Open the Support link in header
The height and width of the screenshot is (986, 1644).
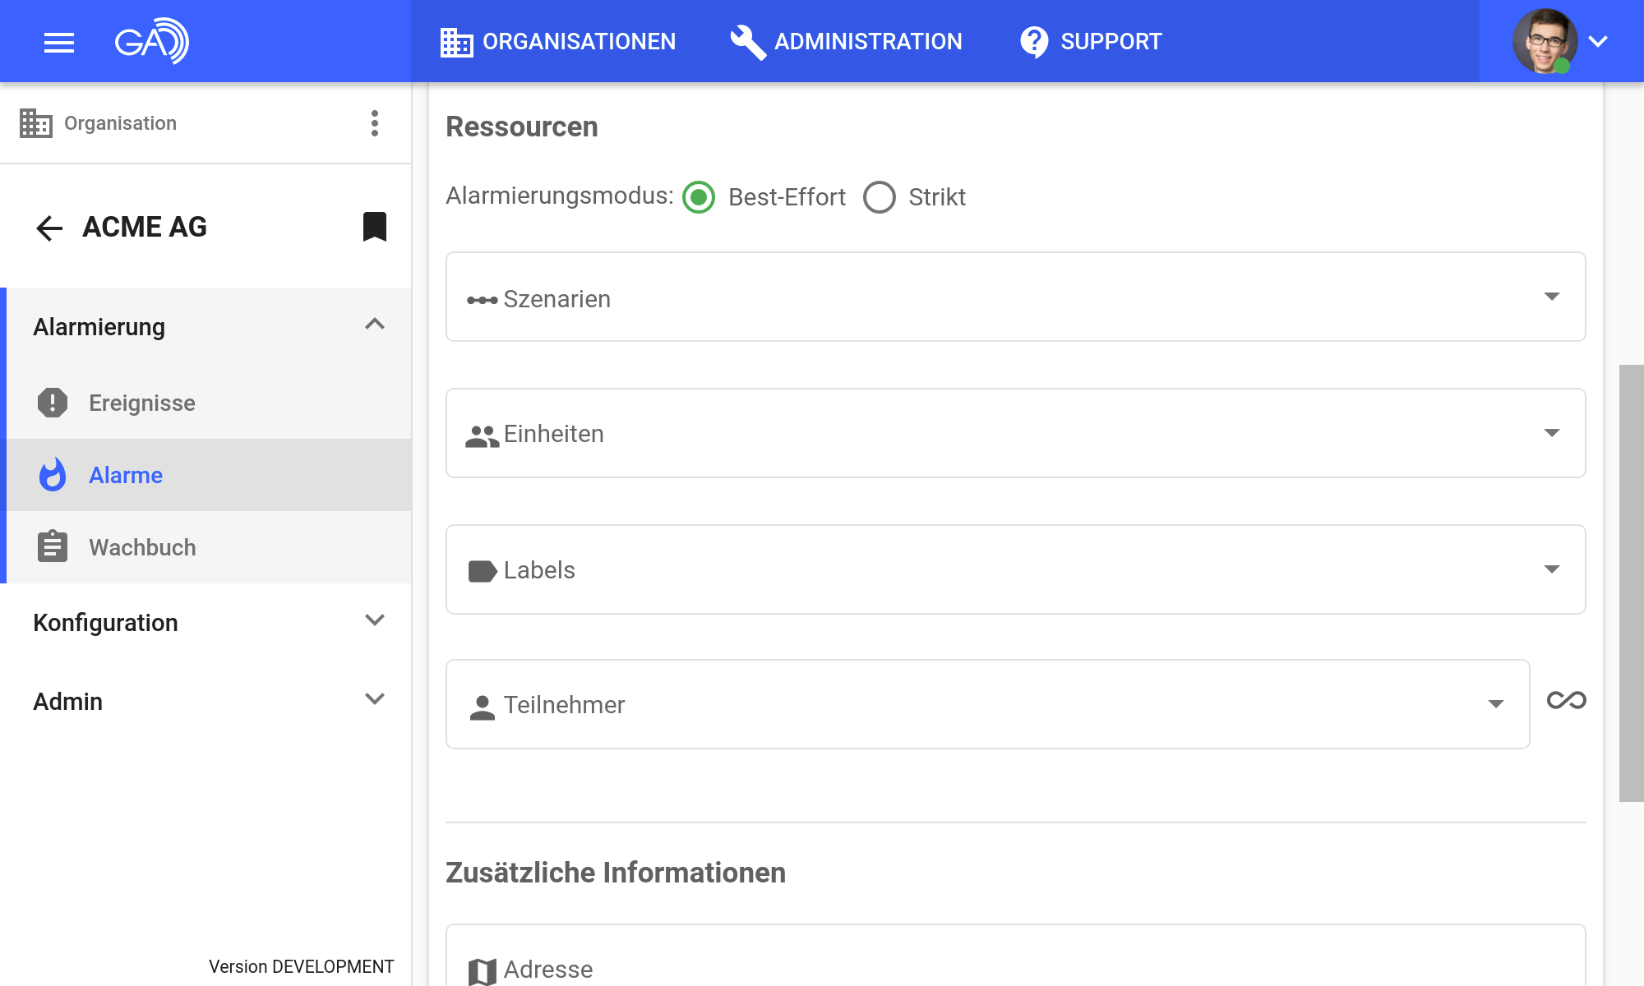(x=1091, y=42)
